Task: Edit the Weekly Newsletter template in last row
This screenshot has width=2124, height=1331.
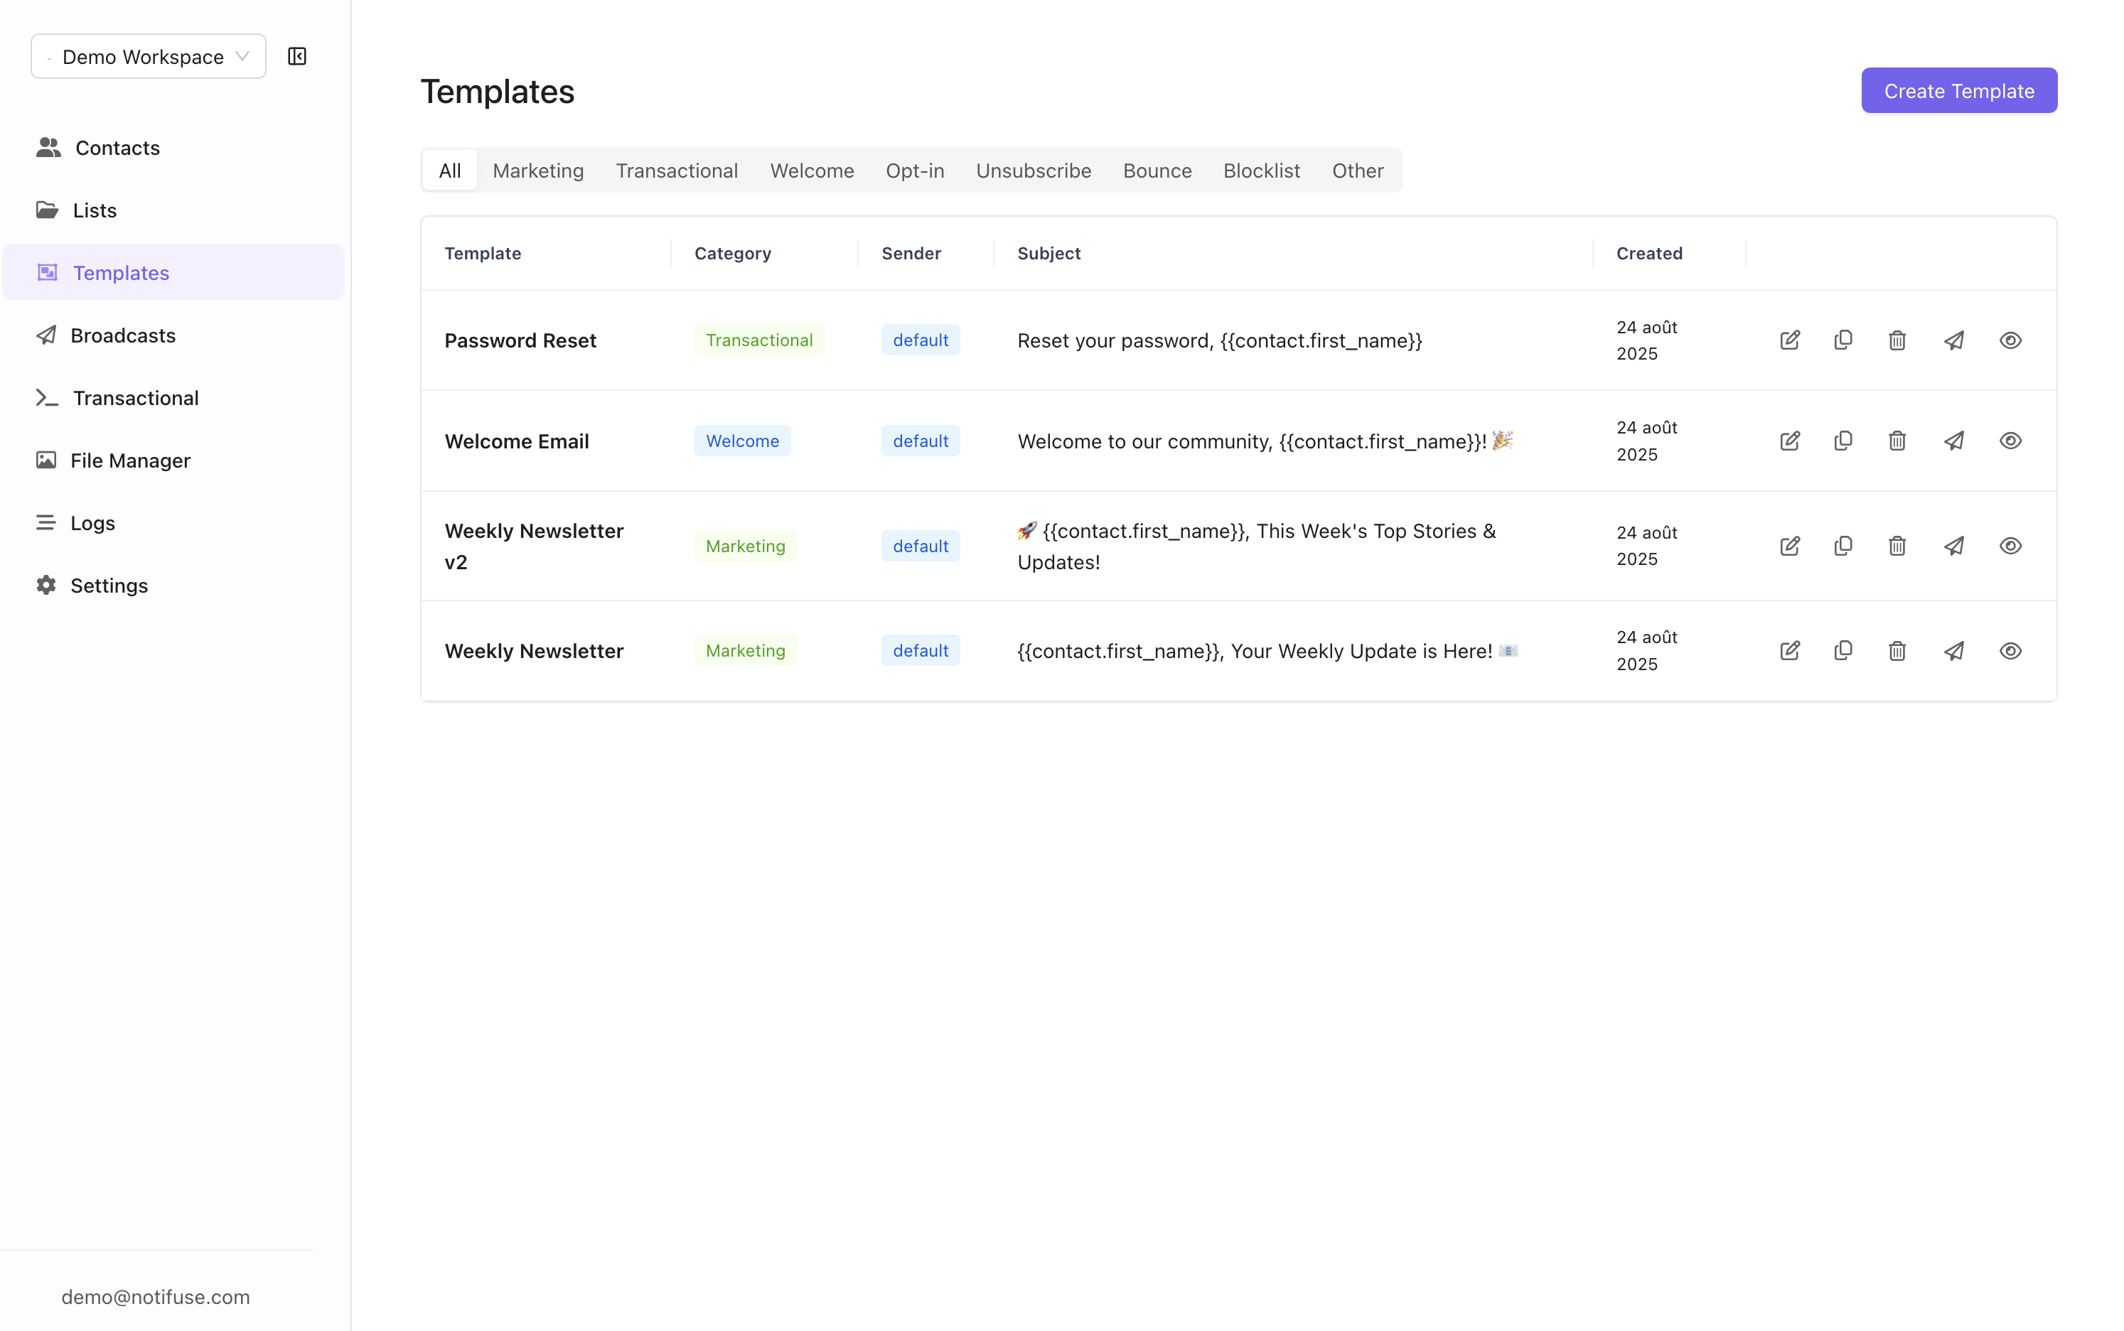Action: [1789, 652]
